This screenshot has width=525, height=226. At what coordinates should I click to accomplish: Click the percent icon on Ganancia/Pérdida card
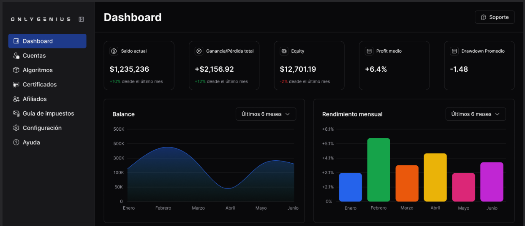pyautogui.click(x=199, y=51)
